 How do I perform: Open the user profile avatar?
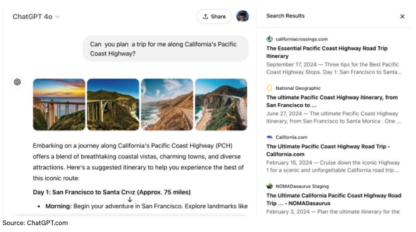tap(243, 16)
